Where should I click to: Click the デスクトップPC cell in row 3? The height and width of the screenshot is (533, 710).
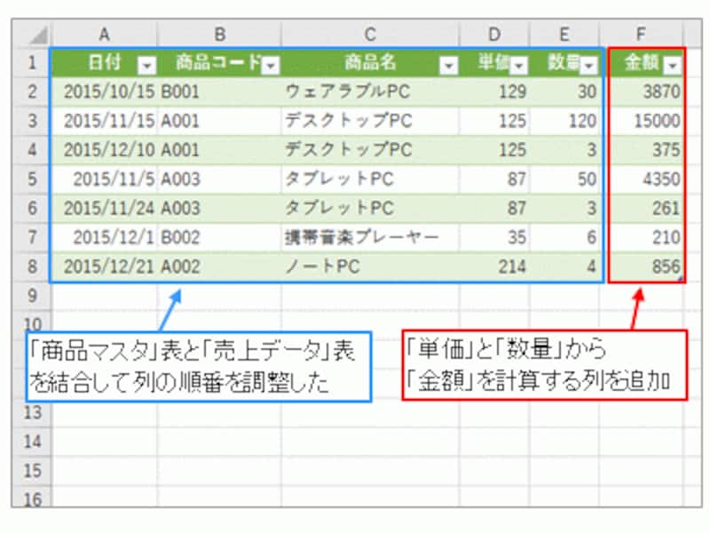(x=370, y=121)
